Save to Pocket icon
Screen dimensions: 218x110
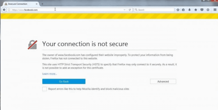coord(202,10)
